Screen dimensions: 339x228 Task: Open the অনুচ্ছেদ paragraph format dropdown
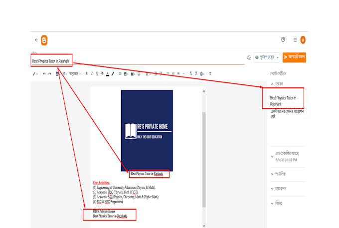coord(75,74)
